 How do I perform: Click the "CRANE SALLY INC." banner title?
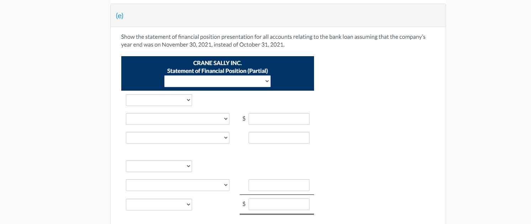pos(217,63)
